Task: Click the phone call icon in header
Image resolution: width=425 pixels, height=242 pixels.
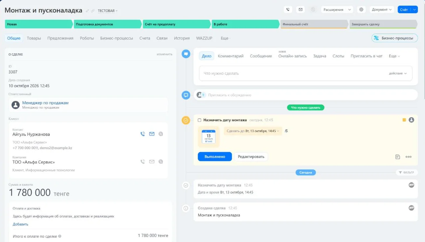Action: pyautogui.click(x=288, y=10)
